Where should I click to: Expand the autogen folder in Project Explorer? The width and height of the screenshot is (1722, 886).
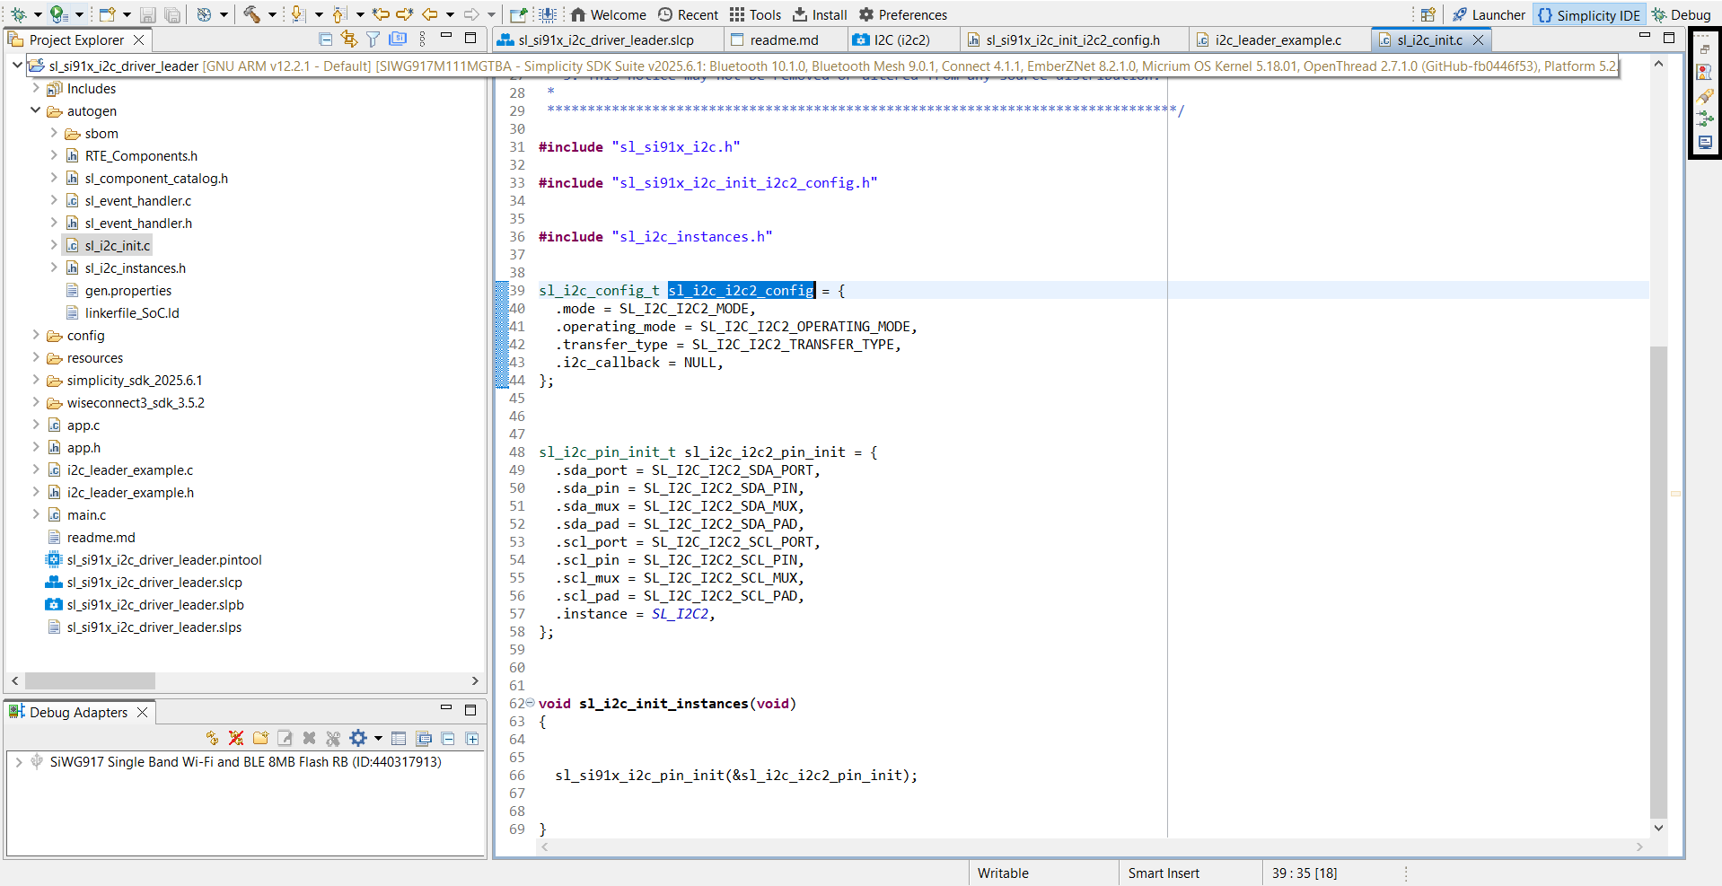click(36, 110)
